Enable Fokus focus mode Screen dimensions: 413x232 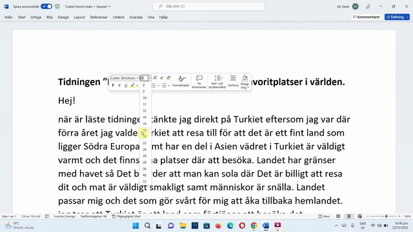[x=324, y=217]
